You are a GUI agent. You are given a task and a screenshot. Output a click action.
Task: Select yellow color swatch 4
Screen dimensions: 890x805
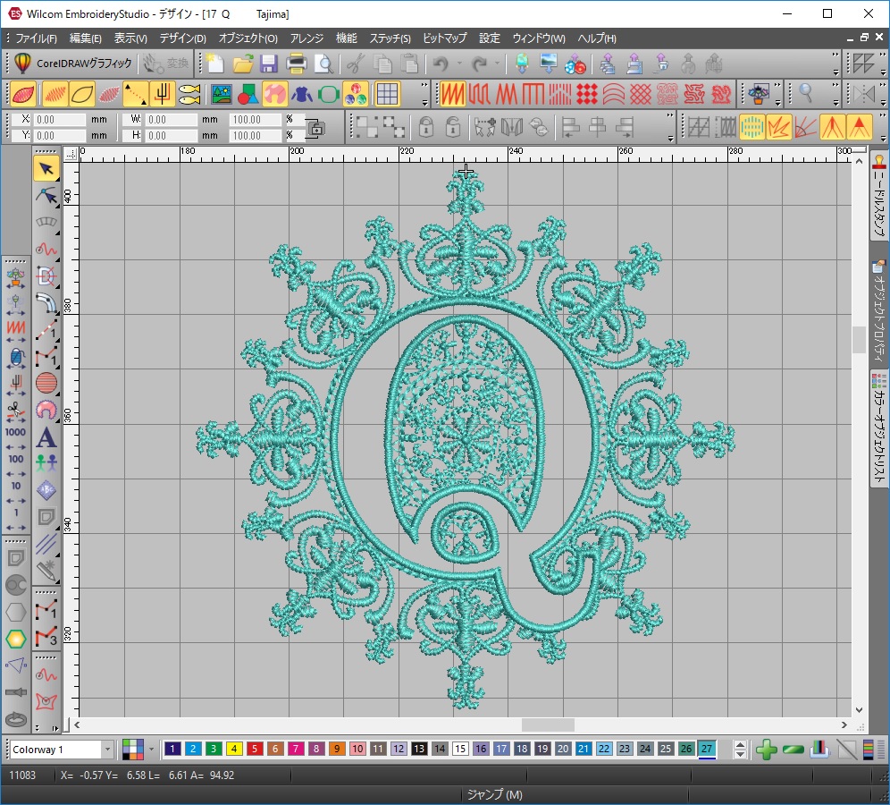pos(234,749)
